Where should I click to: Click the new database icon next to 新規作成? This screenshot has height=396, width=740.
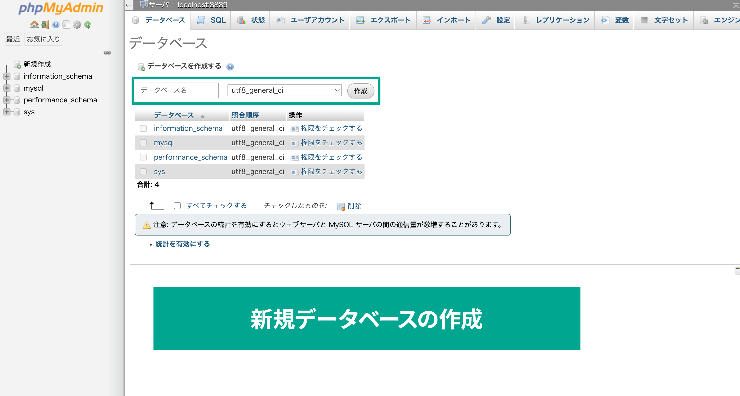[x=17, y=64]
